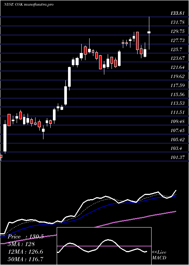This screenshot has width=189, height=265.
Task: Click the 133.81 price axis label
Action: click(x=177, y=13)
